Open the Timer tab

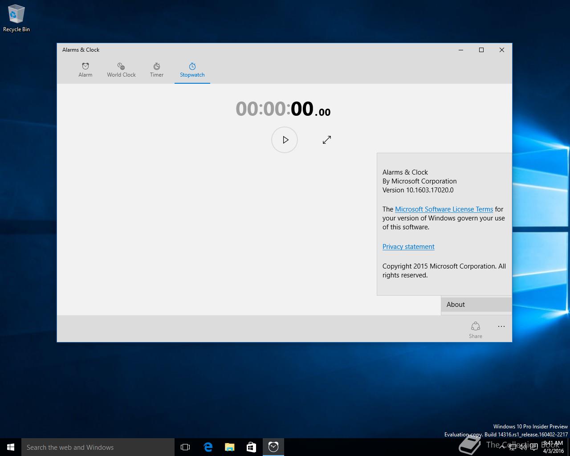pos(156,70)
